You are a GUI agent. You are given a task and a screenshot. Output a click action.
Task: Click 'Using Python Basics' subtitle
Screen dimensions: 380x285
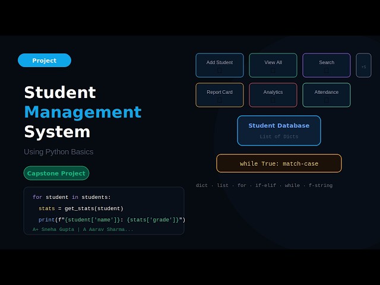click(59, 152)
